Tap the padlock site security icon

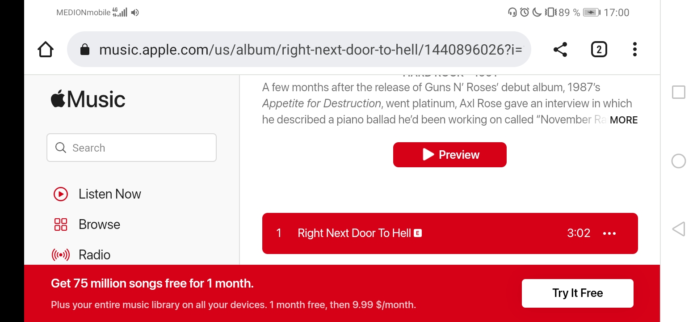pos(85,50)
